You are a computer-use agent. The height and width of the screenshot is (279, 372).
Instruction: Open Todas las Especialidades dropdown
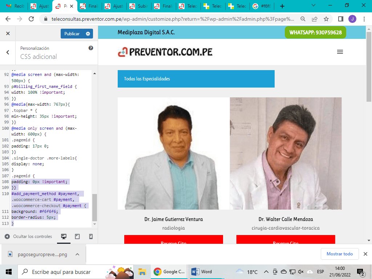[x=196, y=79]
